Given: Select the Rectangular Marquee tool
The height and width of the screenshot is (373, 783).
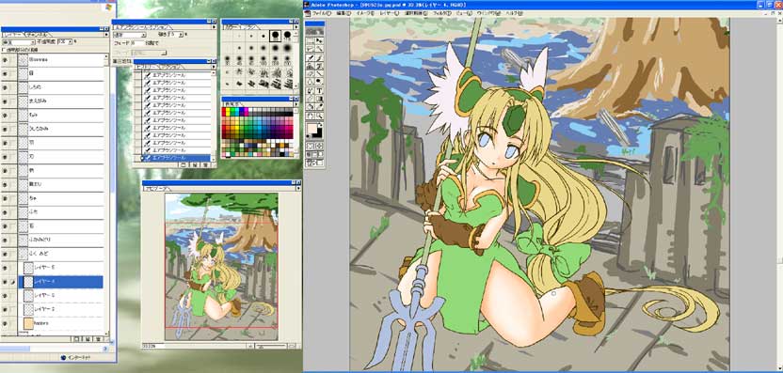Looking at the screenshot, I should click(311, 40).
